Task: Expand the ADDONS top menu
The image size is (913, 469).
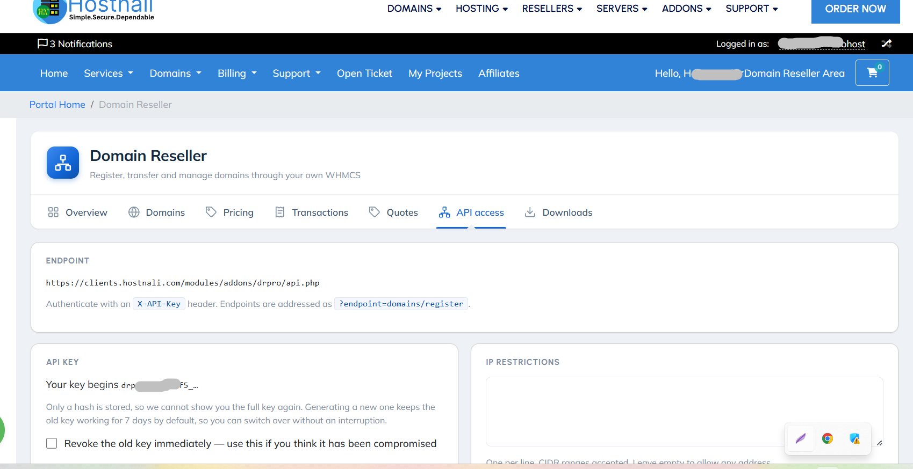Action: click(x=686, y=9)
